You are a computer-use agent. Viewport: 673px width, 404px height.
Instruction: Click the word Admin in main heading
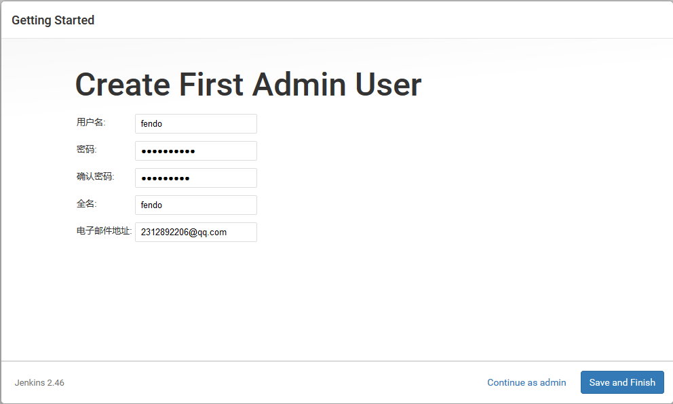(x=299, y=85)
